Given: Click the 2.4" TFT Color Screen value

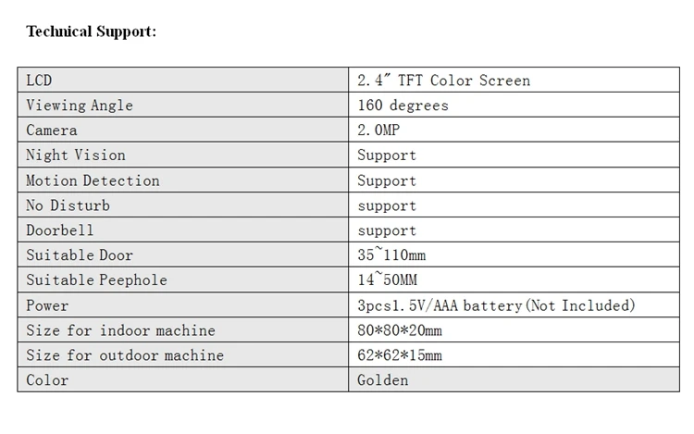Looking at the screenshot, I should click(443, 81).
